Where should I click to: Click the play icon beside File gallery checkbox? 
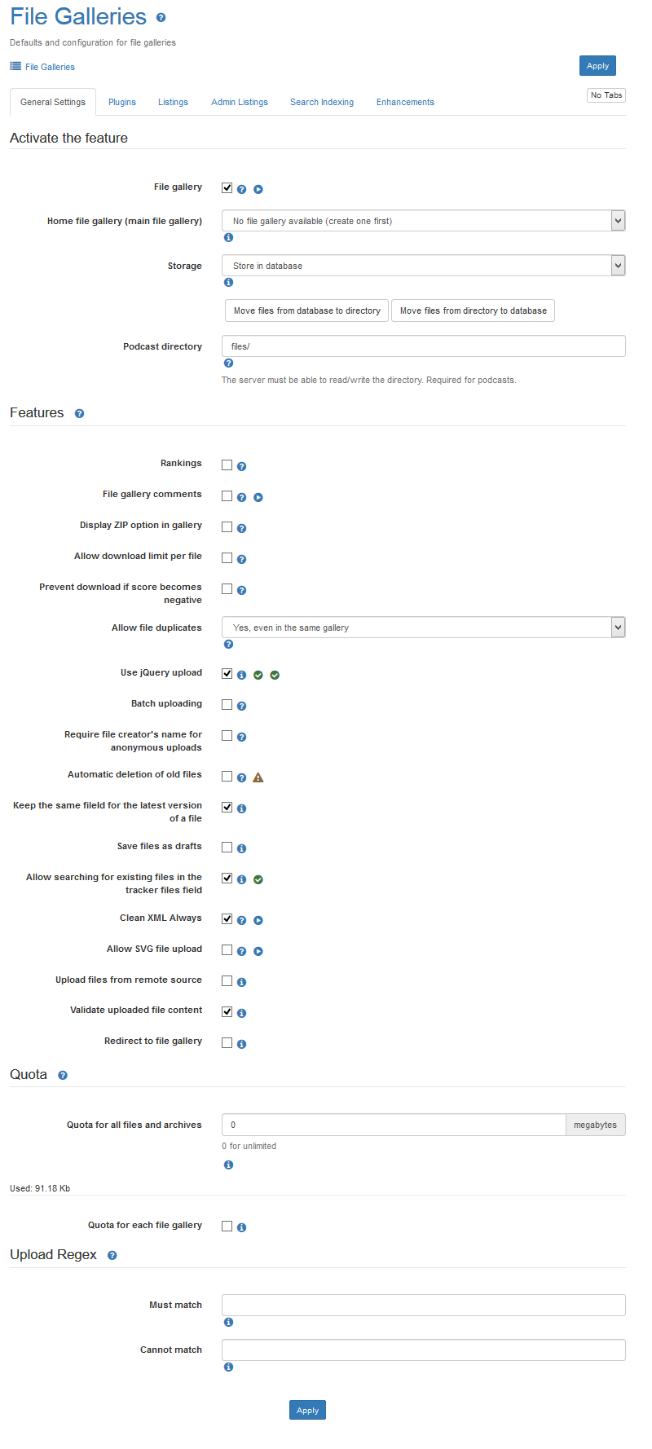pyautogui.click(x=258, y=189)
